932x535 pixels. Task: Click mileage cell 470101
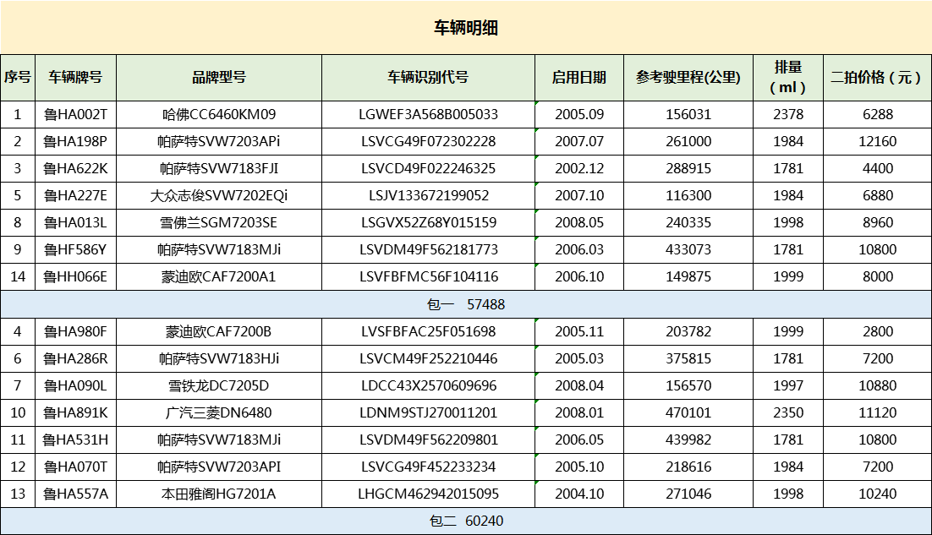(x=688, y=412)
